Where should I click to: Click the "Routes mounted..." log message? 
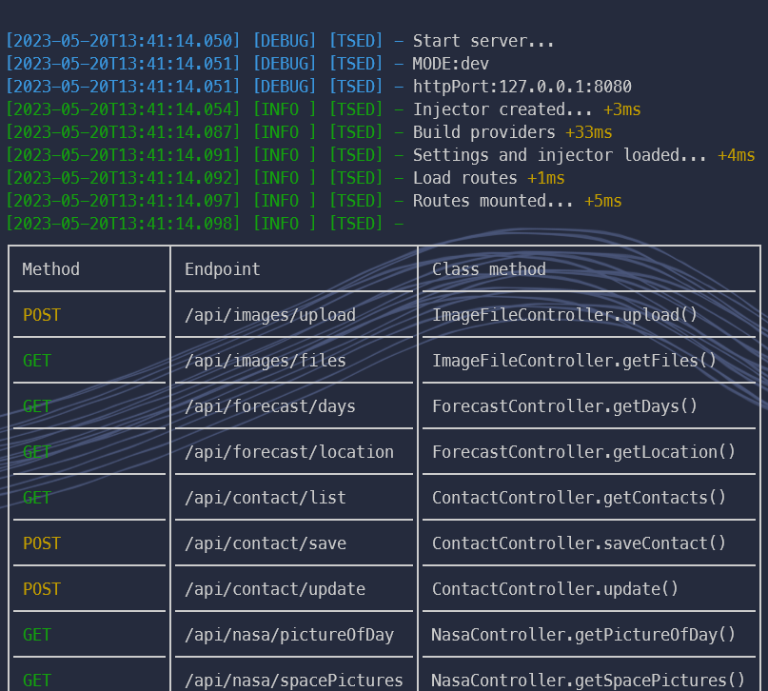[x=493, y=201]
